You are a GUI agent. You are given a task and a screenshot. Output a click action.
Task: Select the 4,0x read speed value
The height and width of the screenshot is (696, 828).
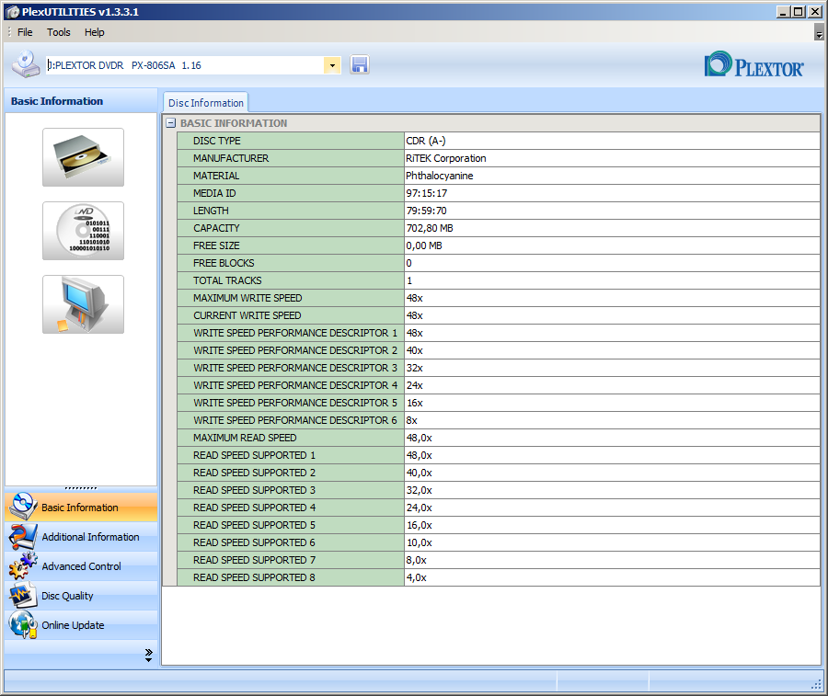tap(416, 577)
